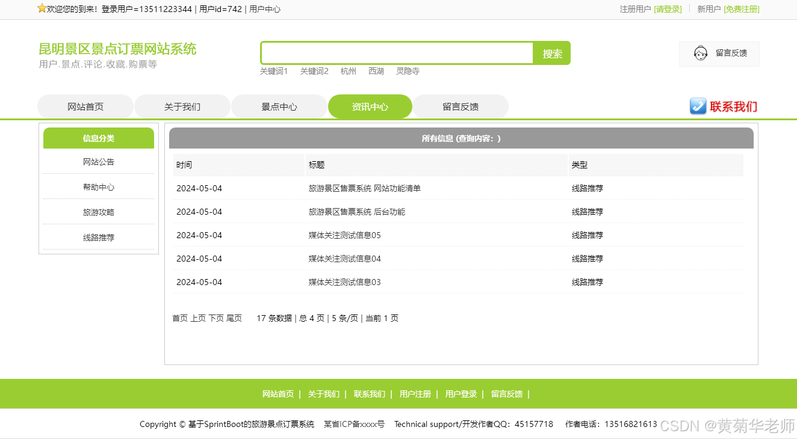The width and height of the screenshot is (797, 439).
Task: Select 网站首页 in the main navigation
Action: click(85, 106)
